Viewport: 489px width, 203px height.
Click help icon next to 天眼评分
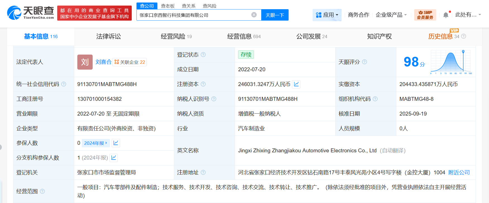click(x=365, y=62)
